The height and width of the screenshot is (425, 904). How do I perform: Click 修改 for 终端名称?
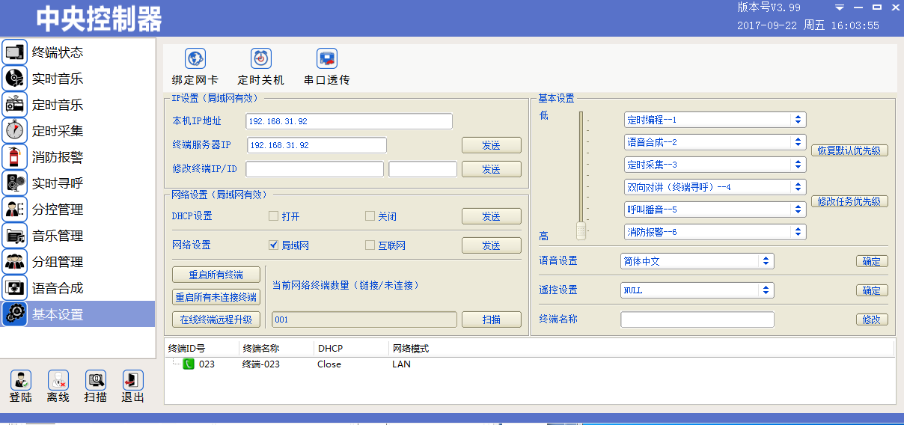point(872,319)
